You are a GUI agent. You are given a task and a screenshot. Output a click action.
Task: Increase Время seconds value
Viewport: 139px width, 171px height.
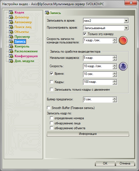click(114, 73)
